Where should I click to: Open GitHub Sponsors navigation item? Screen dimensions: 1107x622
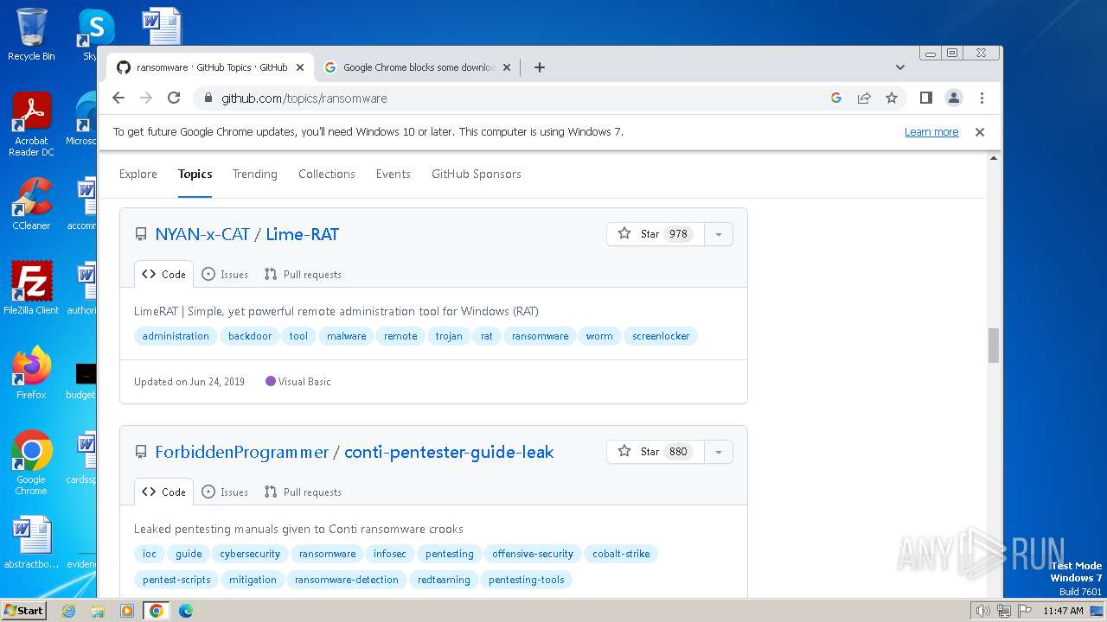(x=477, y=174)
